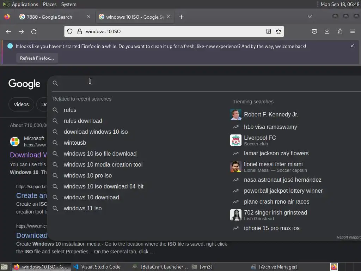Open tracking protection shield icon

(70, 31)
